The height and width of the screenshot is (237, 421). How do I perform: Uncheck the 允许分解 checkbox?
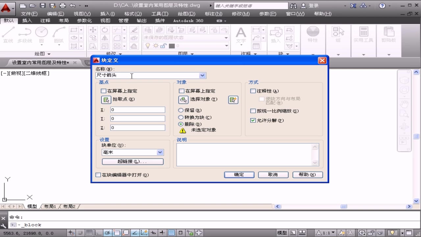(x=253, y=120)
